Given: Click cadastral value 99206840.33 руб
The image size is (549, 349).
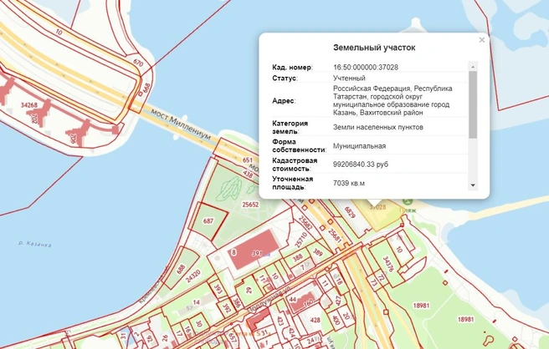Looking at the screenshot, I should click(x=361, y=164).
